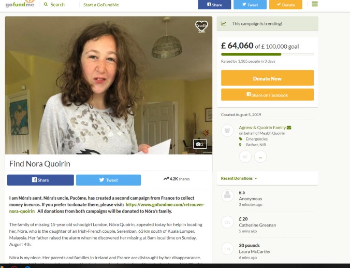Click the heart icon on campaign photo
The image size is (350, 268).
tap(201, 26)
